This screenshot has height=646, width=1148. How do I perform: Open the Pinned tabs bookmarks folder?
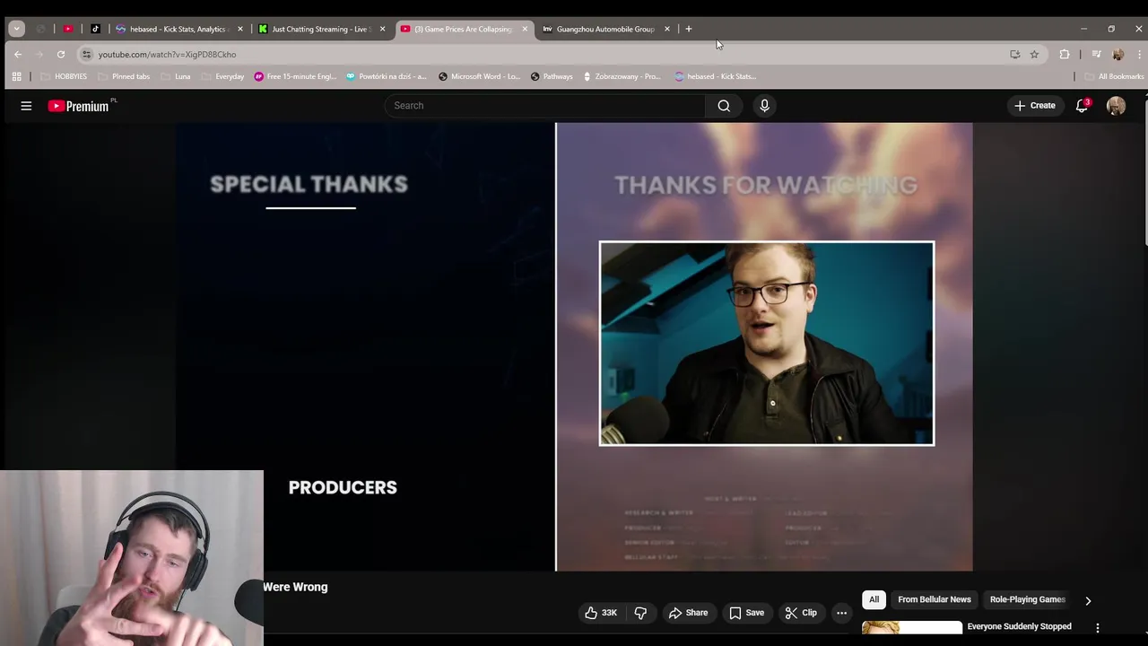(x=123, y=76)
